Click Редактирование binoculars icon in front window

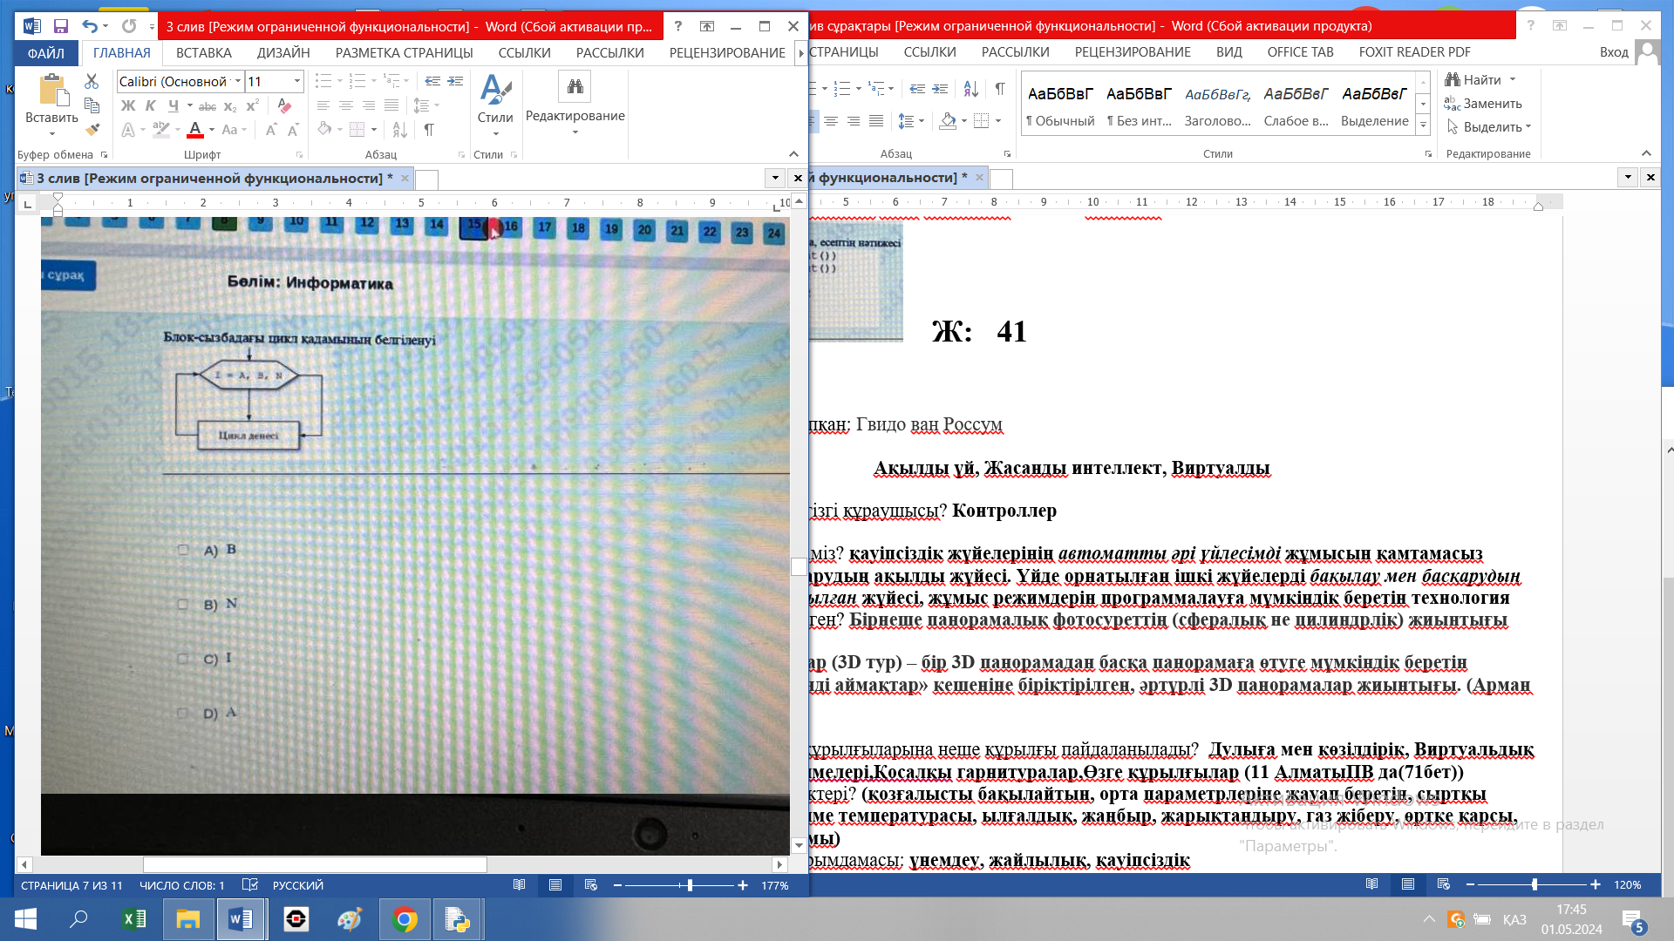coord(575,86)
